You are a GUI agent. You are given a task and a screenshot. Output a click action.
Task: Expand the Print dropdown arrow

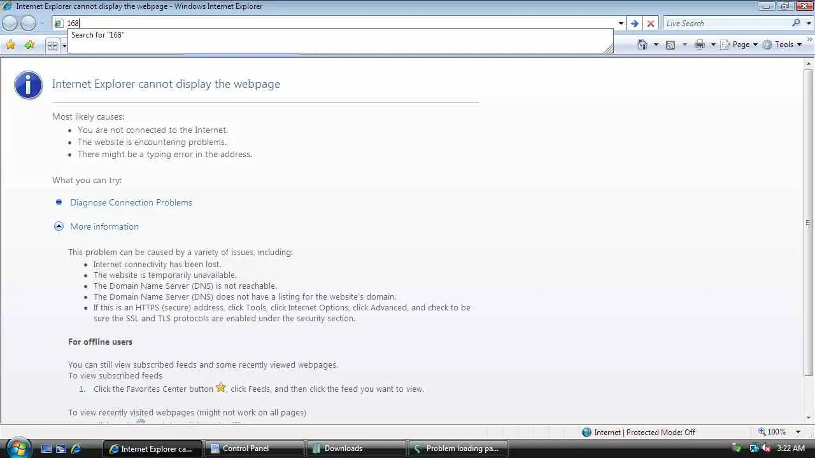(713, 45)
